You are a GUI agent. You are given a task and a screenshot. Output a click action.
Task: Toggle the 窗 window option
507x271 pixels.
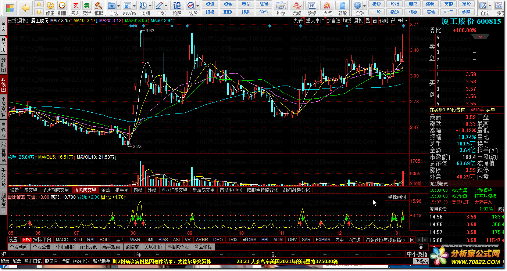(375, 21)
